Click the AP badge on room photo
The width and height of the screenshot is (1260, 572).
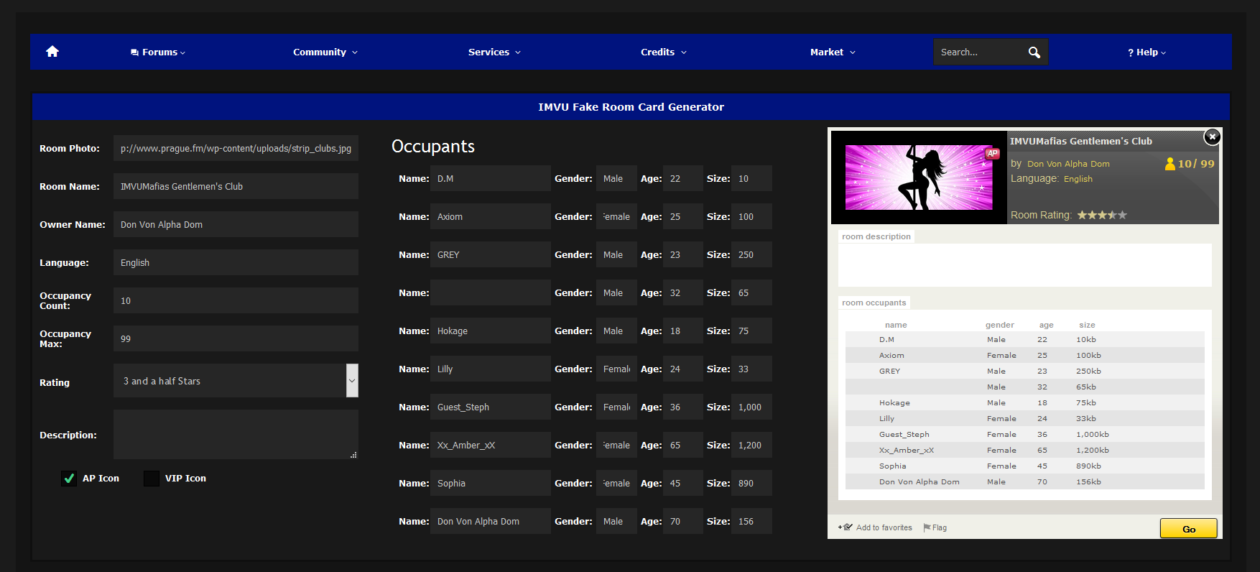click(x=992, y=153)
